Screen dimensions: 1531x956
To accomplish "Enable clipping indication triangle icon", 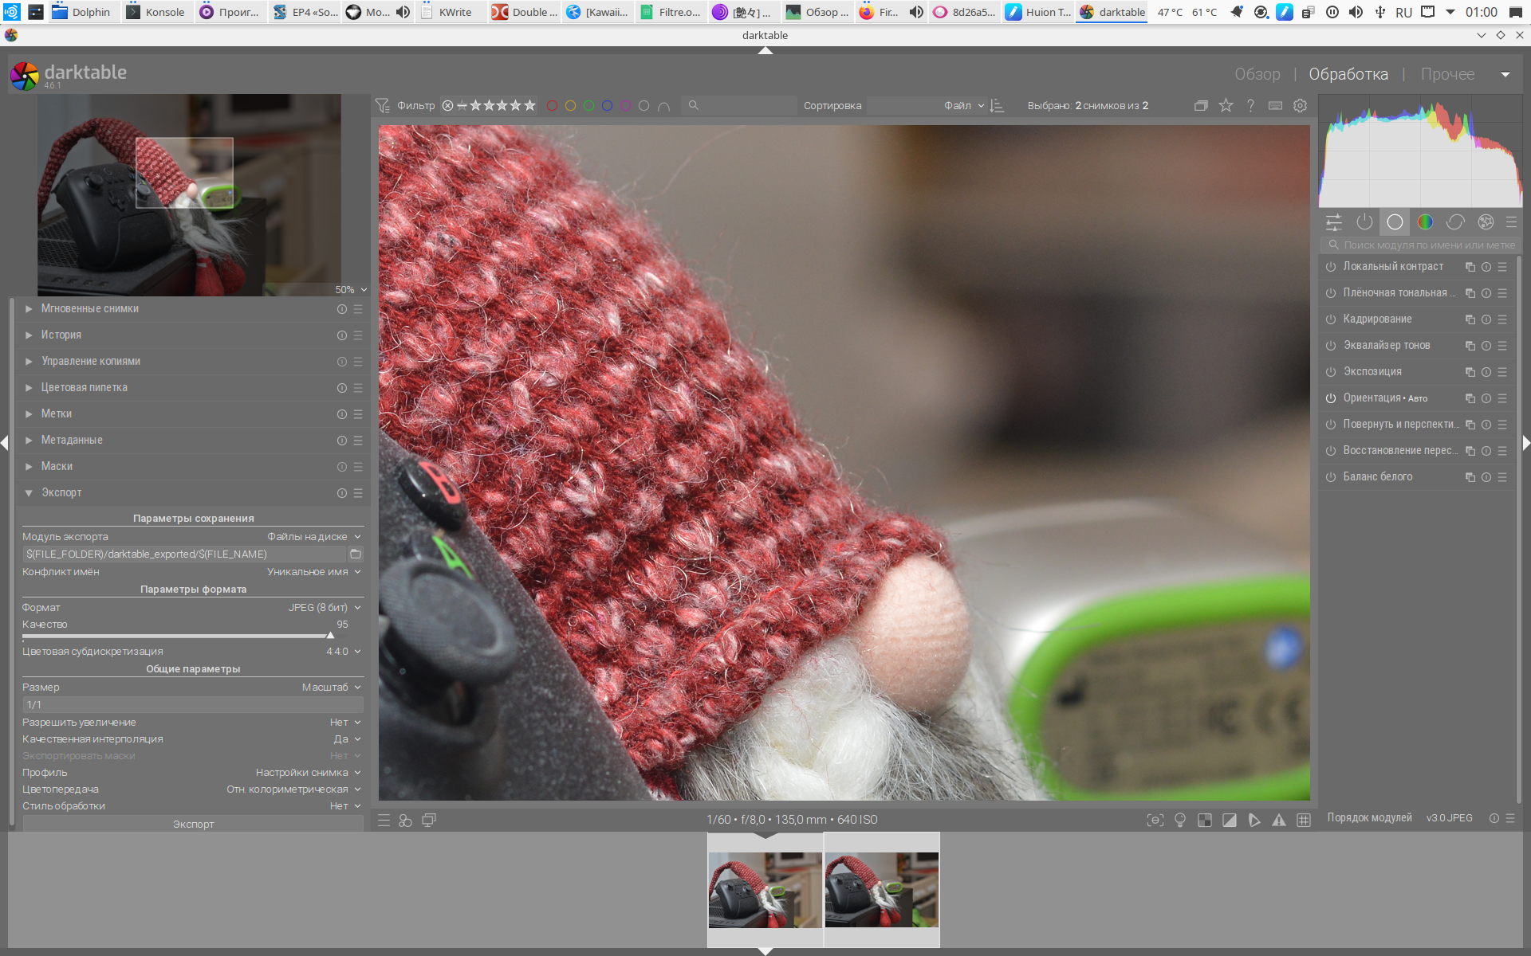I will pyautogui.click(x=1230, y=820).
